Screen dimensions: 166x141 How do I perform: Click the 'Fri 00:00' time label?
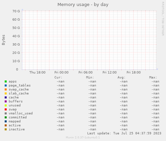coord(61,72)
